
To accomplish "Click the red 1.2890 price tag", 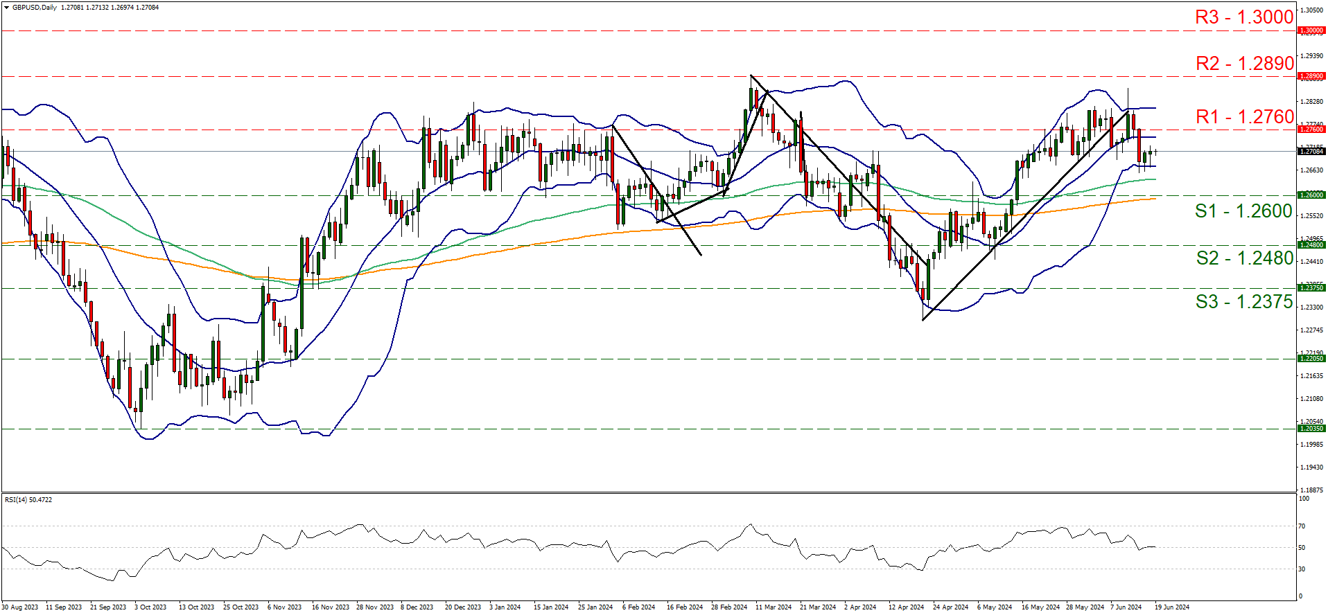I will click(x=1311, y=76).
